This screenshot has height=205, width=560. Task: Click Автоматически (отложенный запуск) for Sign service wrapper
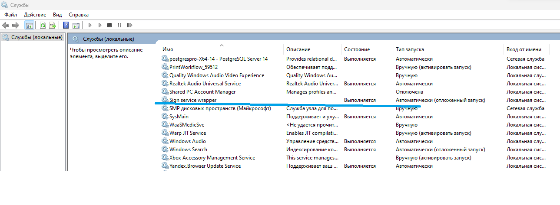pos(440,100)
